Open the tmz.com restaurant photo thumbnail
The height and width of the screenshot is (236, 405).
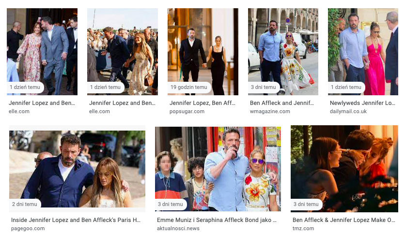(x=344, y=169)
